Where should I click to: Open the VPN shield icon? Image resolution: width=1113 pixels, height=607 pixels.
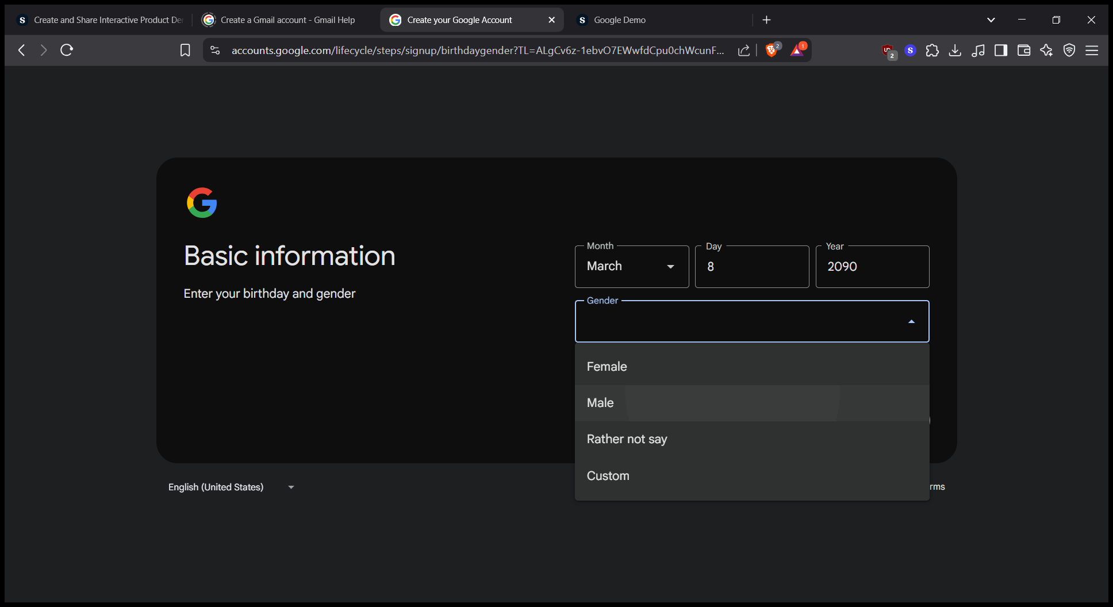tap(1069, 51)
